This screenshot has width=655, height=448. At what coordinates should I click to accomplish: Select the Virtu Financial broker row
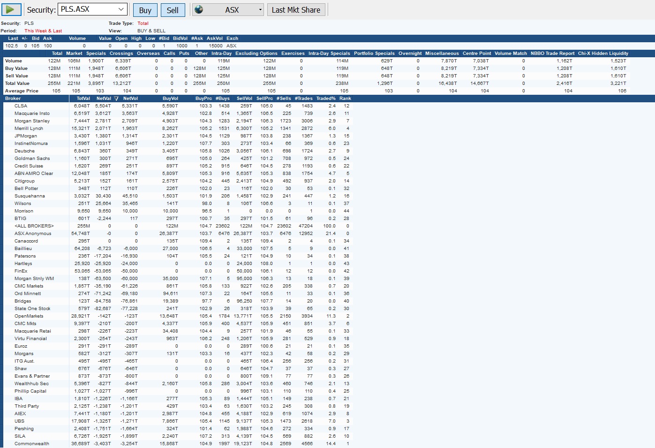(177, 339)
